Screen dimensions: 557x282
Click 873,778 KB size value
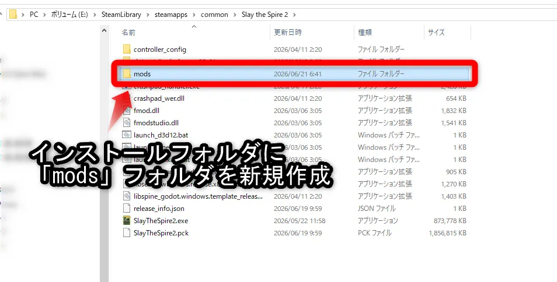pyautogui.click(x=450, y=221)
